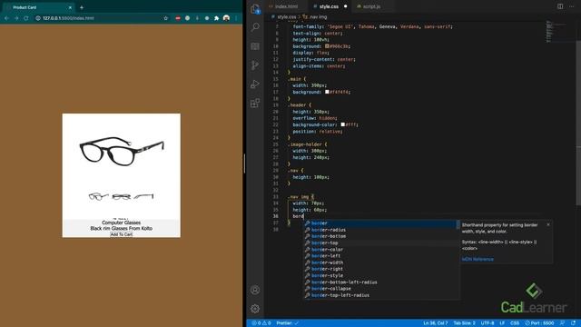Select the 'border-right' suggestion

pyautogui.click(x=381, y=269)
